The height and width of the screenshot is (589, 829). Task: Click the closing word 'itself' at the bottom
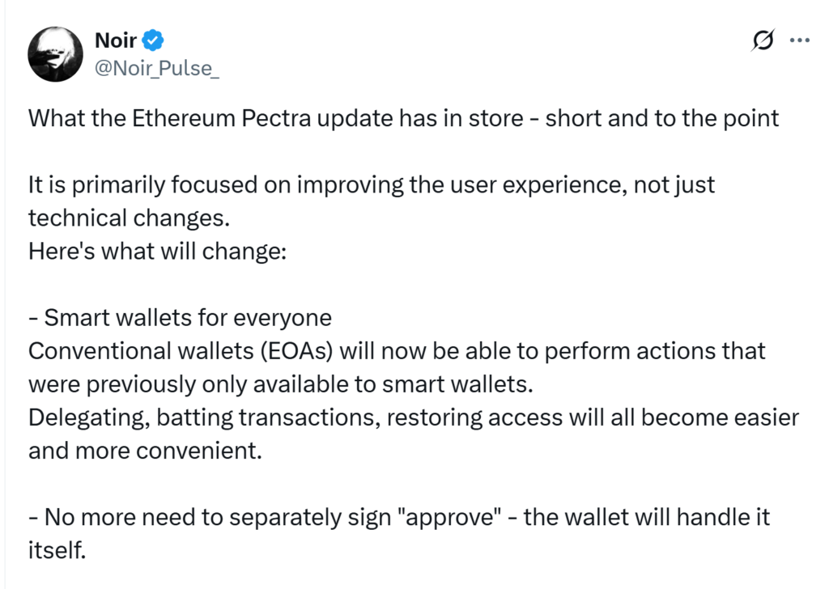pos(52,550)
